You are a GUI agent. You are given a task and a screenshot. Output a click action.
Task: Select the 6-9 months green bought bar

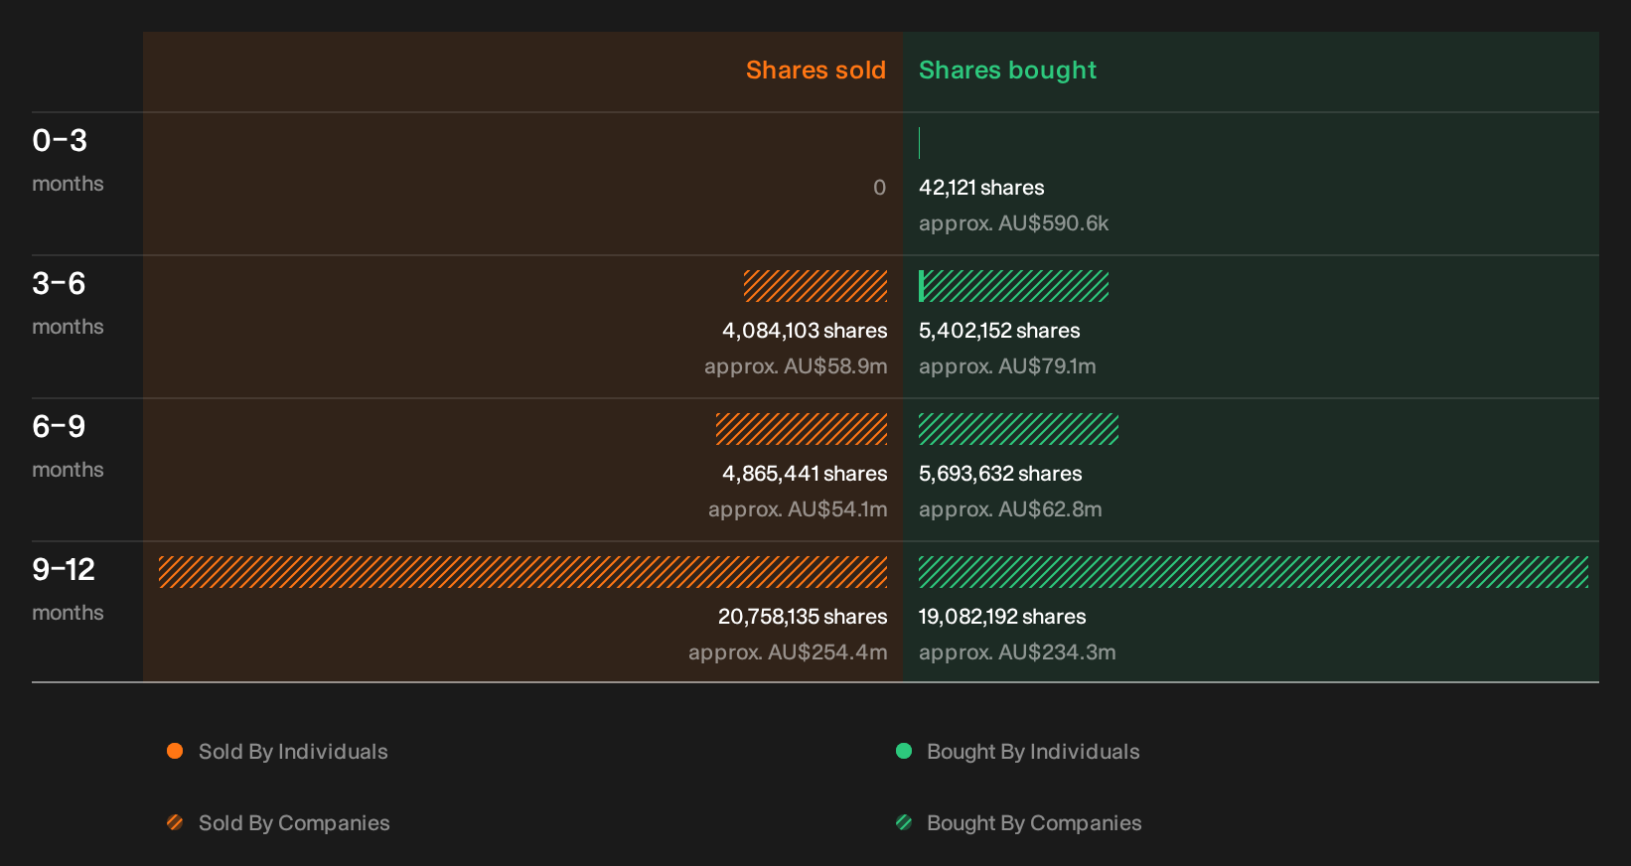coord(1018,429)
